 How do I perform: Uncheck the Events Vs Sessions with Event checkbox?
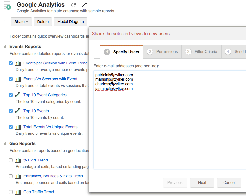pos(11,79)
